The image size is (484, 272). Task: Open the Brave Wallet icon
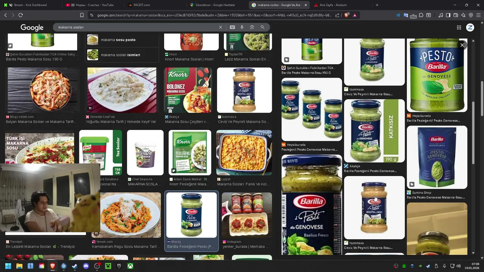click(456, 15)
